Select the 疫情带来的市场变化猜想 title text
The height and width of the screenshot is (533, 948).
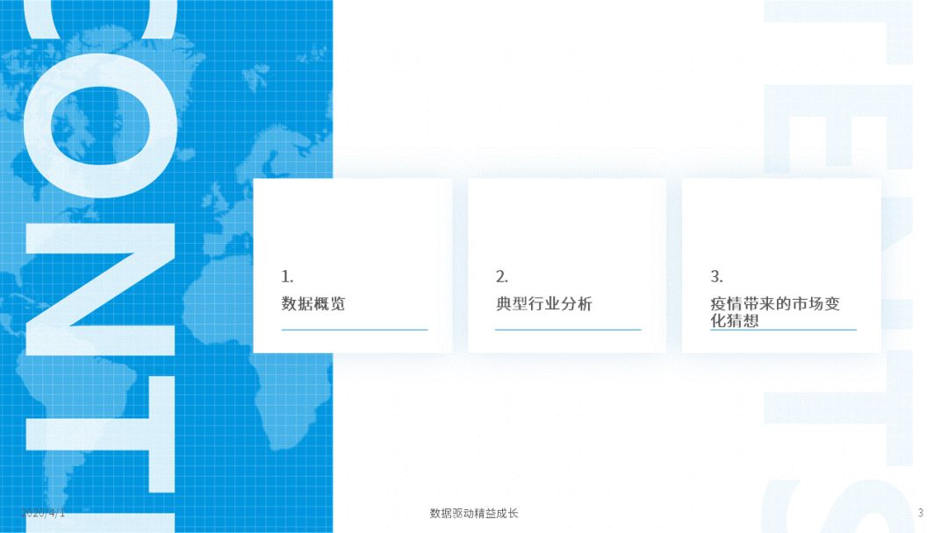[775, 311]
